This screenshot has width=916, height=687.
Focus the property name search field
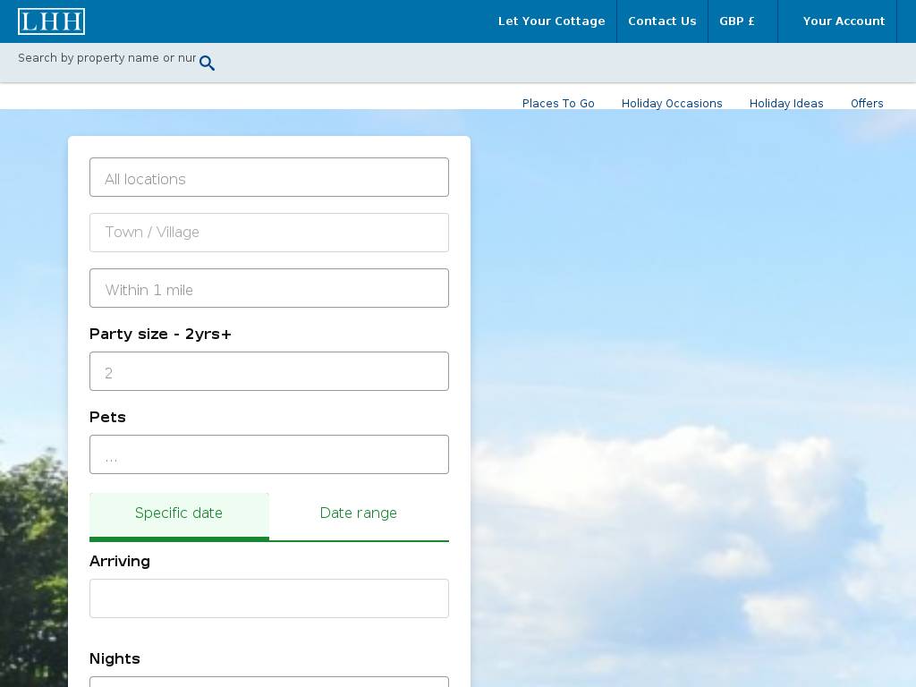click(x=106, y=58)
